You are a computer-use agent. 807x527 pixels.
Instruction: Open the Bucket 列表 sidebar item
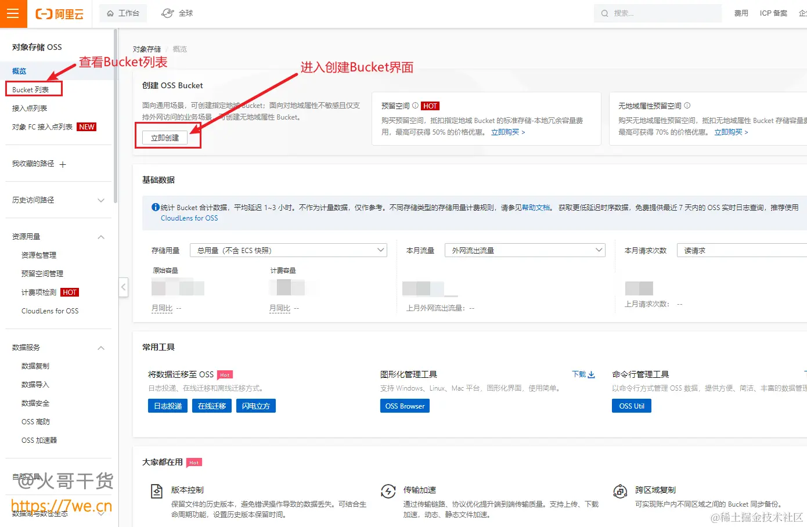point(30,89)
